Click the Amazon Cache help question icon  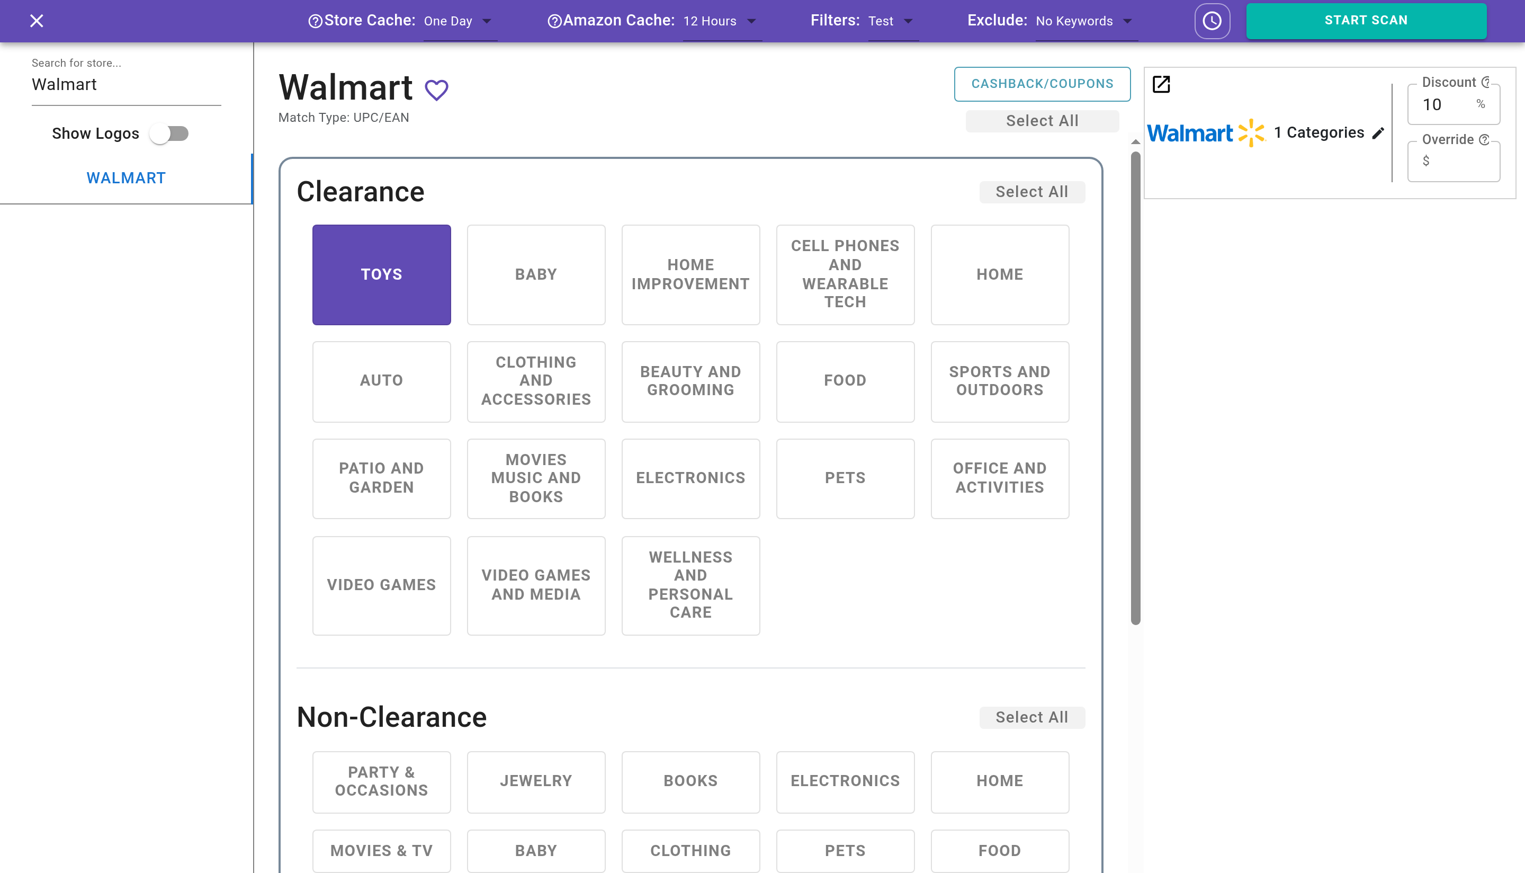tap(554, 22)
